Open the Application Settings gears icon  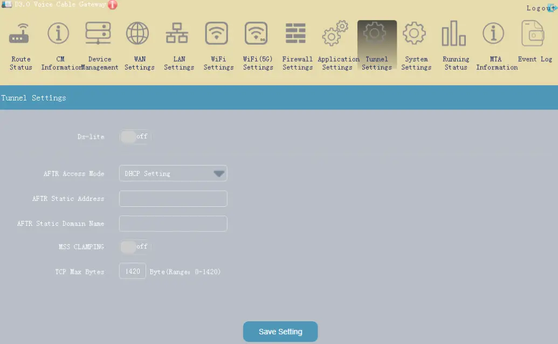pyautogui.click(x=335, y=33)
